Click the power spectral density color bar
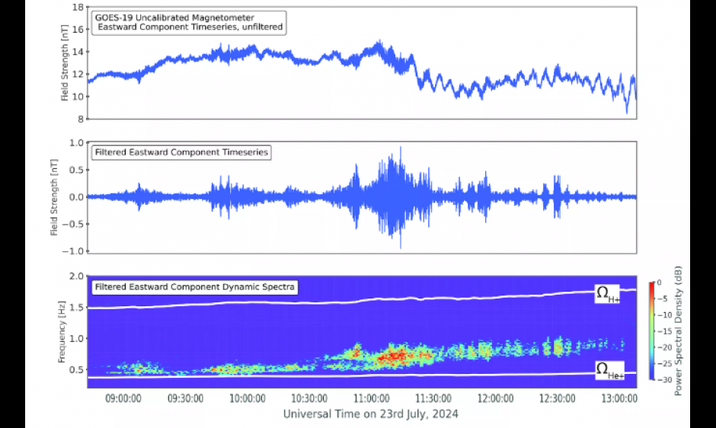The image size is (716, 428). (x=652, y=330)
